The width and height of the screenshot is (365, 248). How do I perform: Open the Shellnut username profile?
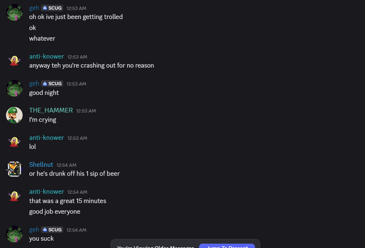[41, 165]
